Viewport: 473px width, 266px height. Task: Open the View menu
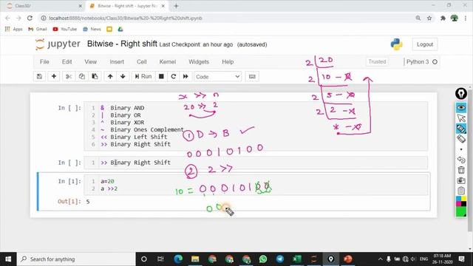(x=90, y=62)
